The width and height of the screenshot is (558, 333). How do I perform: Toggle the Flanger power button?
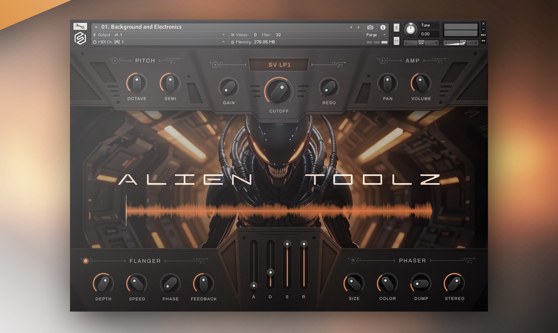coord(86,261)
